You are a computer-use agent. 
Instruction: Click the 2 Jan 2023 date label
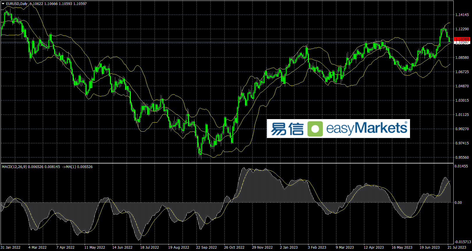(x=289, y=248)
